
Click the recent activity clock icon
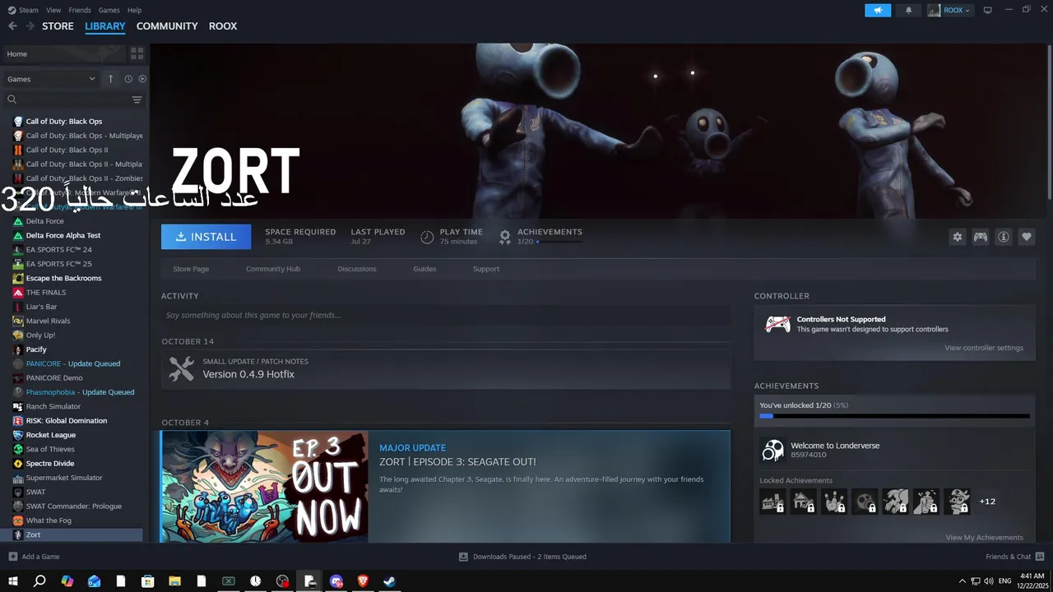[x=128, y=79]
